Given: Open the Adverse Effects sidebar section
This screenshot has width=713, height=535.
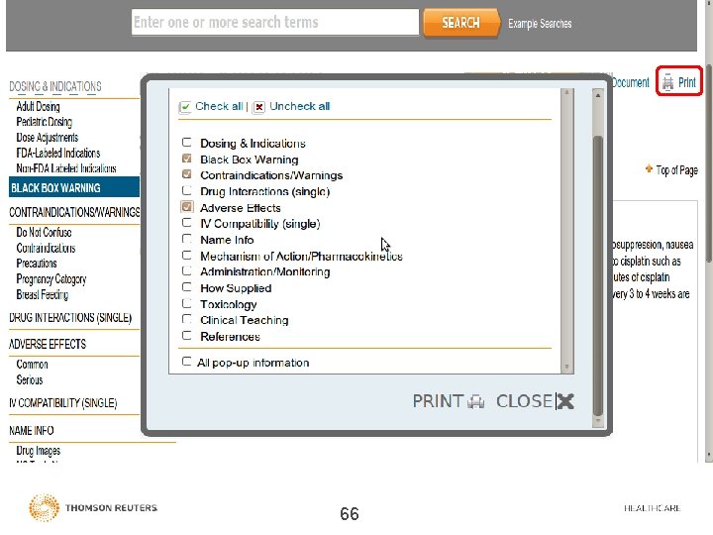Looking at the screenshot, I should [48, 344].
